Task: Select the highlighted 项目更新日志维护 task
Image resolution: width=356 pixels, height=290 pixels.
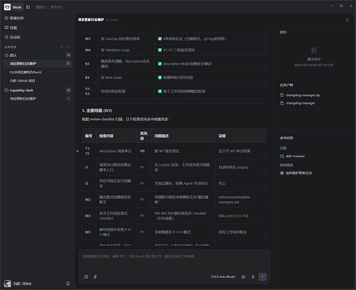Action: coord(38,63)
